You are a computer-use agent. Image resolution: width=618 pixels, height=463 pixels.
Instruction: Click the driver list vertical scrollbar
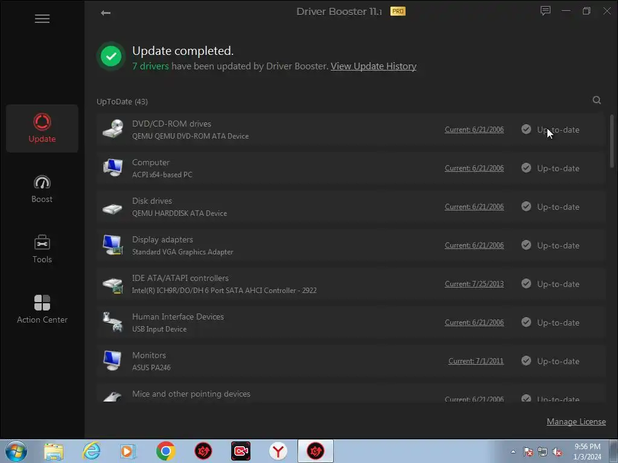(612, 141)
